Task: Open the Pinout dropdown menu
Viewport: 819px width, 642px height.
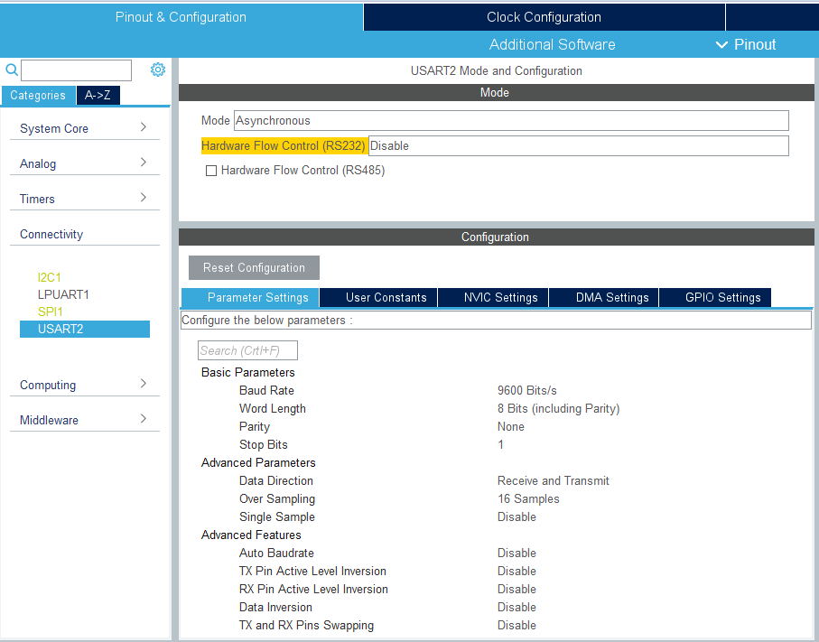Action: coord(745,44)
